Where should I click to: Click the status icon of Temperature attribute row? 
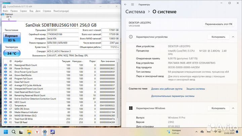[6, 105]
